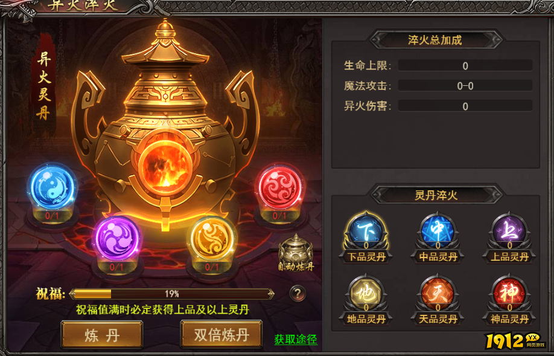Click the 祝福 progress bar at 19%
This screenshot has width=554, height=356.
click(172, 294)
